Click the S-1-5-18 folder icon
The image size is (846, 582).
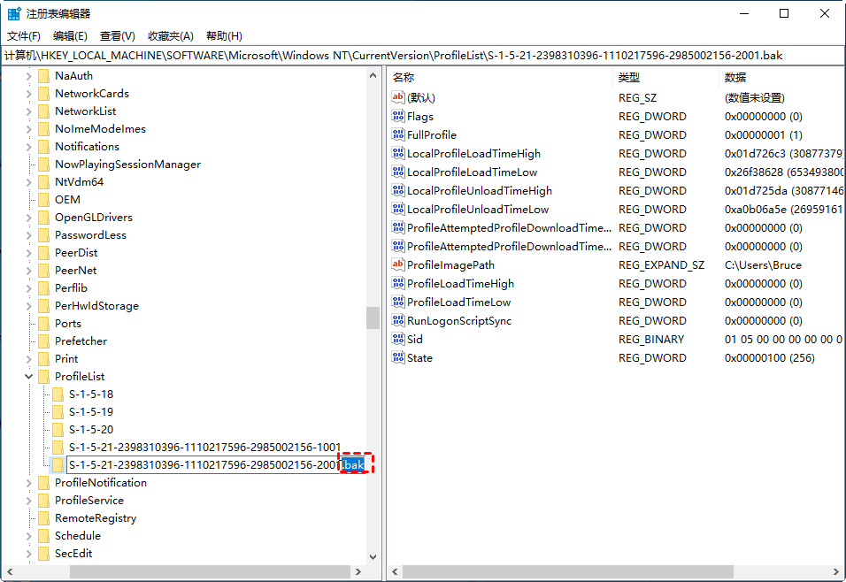[x=58, y=394]
